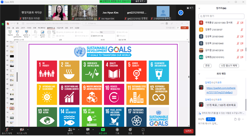Click the 기록 record icon
Screen dimensions: 247x136
117,130
